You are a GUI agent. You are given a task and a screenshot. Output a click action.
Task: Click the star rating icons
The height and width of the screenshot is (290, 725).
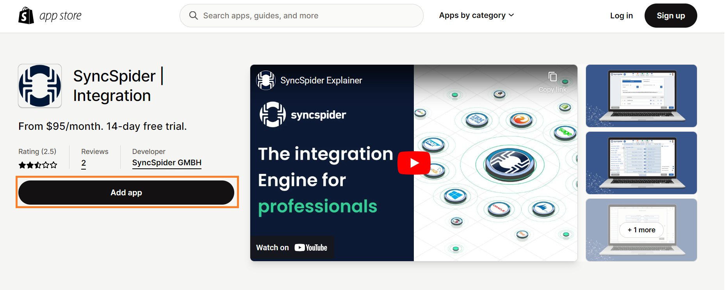pyautogui.click(x=38, y=165)
